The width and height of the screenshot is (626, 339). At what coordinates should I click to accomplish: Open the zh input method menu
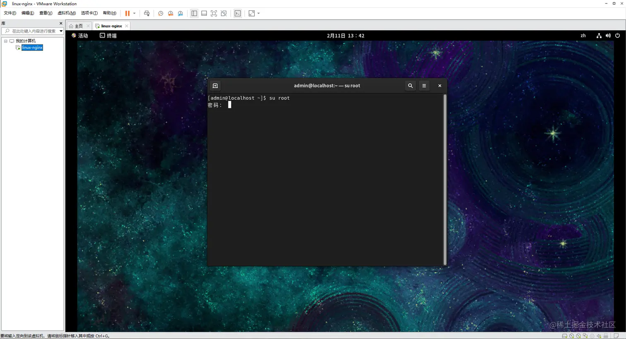pos(583,36)
